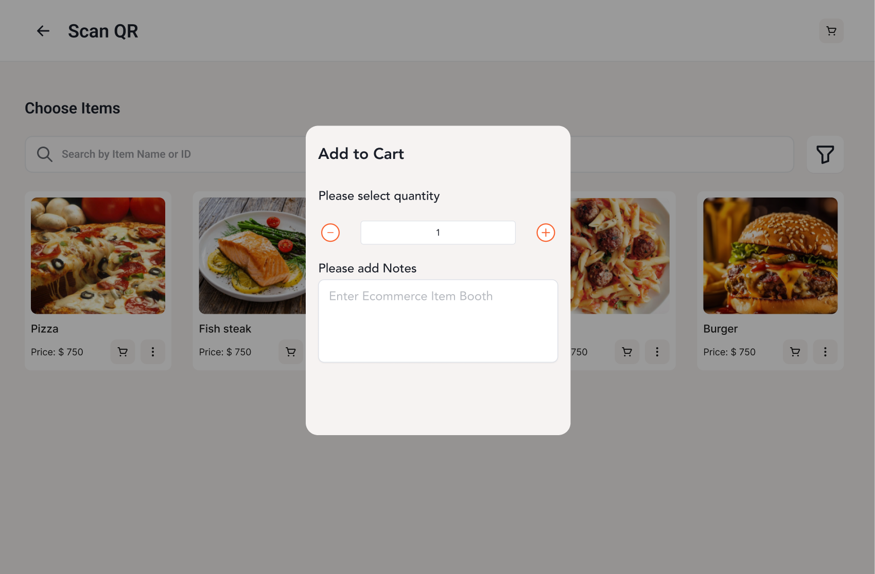Add Burger to cart icon
Screen dimensions: 875x574
pyautogui.click(x=795, y=352)
